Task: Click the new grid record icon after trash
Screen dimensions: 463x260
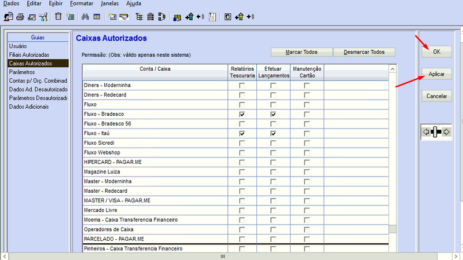Action: pyautogui.click(x=70, y=17)
